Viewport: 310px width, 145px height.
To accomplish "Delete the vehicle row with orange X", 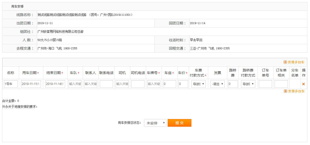I will point(303,84).
